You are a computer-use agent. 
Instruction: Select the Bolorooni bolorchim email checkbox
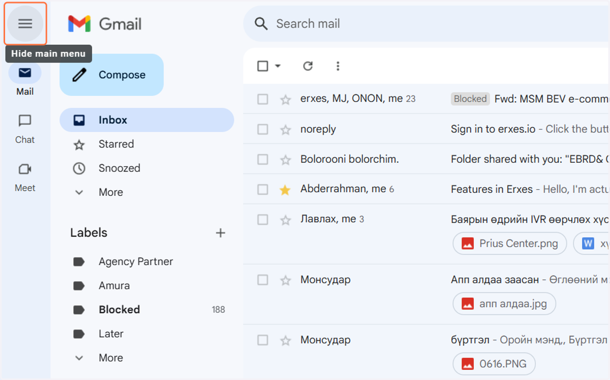tap(262, 160)
